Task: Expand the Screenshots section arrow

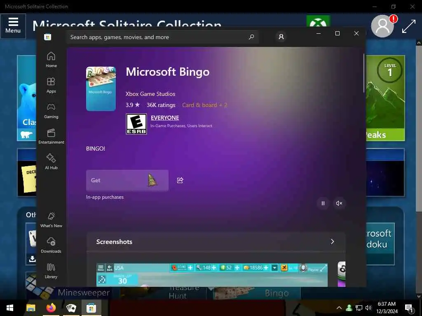Action: coord(333,242)
